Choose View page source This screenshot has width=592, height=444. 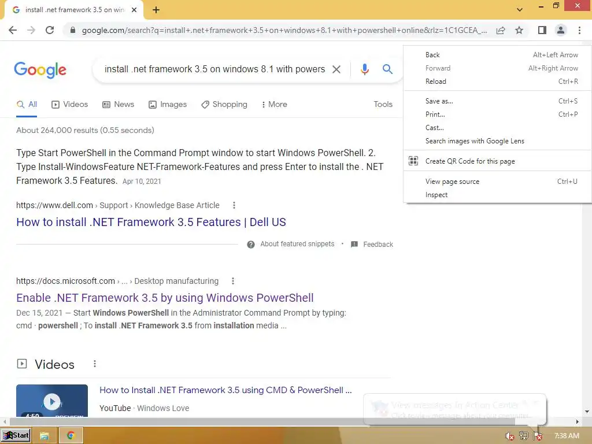(497, 182)
